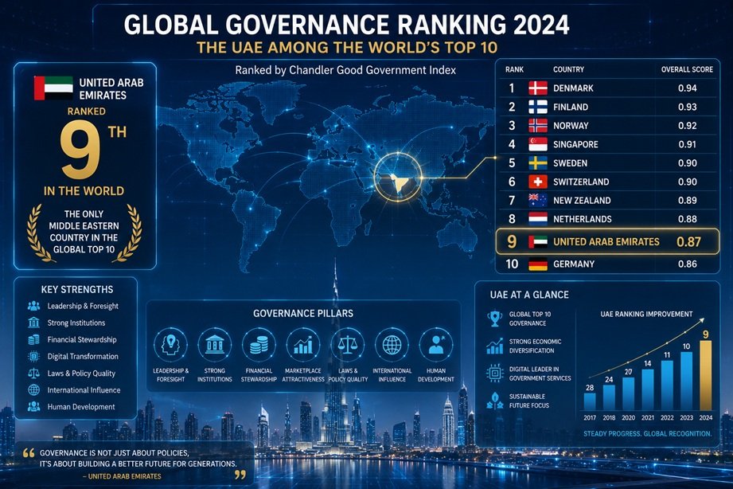Click the '– United Arab Emirates' quote attribution
The image size is (733, 489).
tap(122, 476)
